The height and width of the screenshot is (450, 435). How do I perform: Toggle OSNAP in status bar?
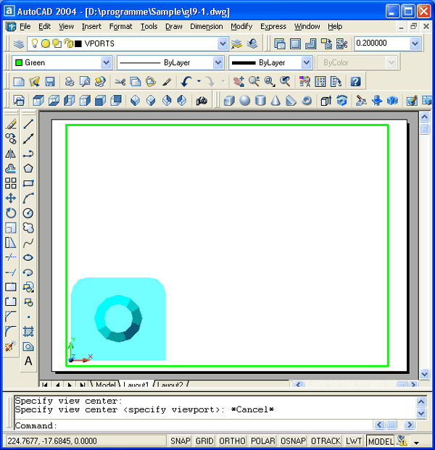click(293, 441)
